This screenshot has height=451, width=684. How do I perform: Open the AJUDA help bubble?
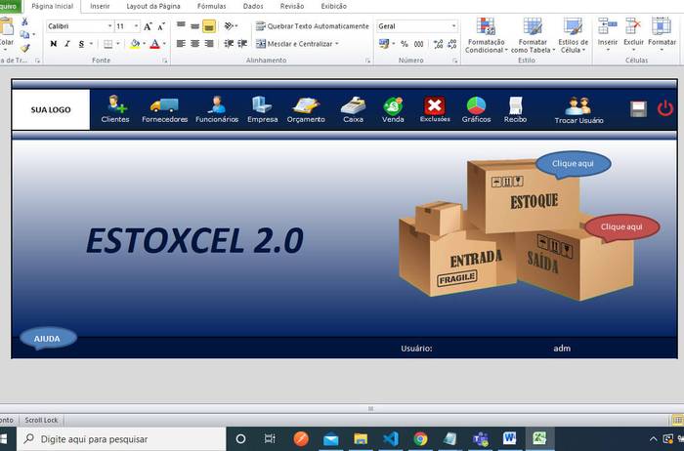[x=48, y=339]
